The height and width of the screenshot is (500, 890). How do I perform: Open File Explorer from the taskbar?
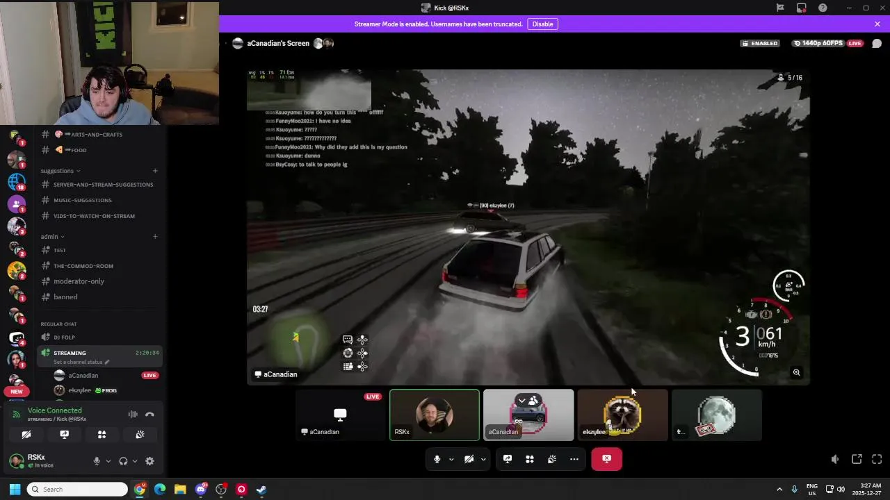(x=180, y=490)
